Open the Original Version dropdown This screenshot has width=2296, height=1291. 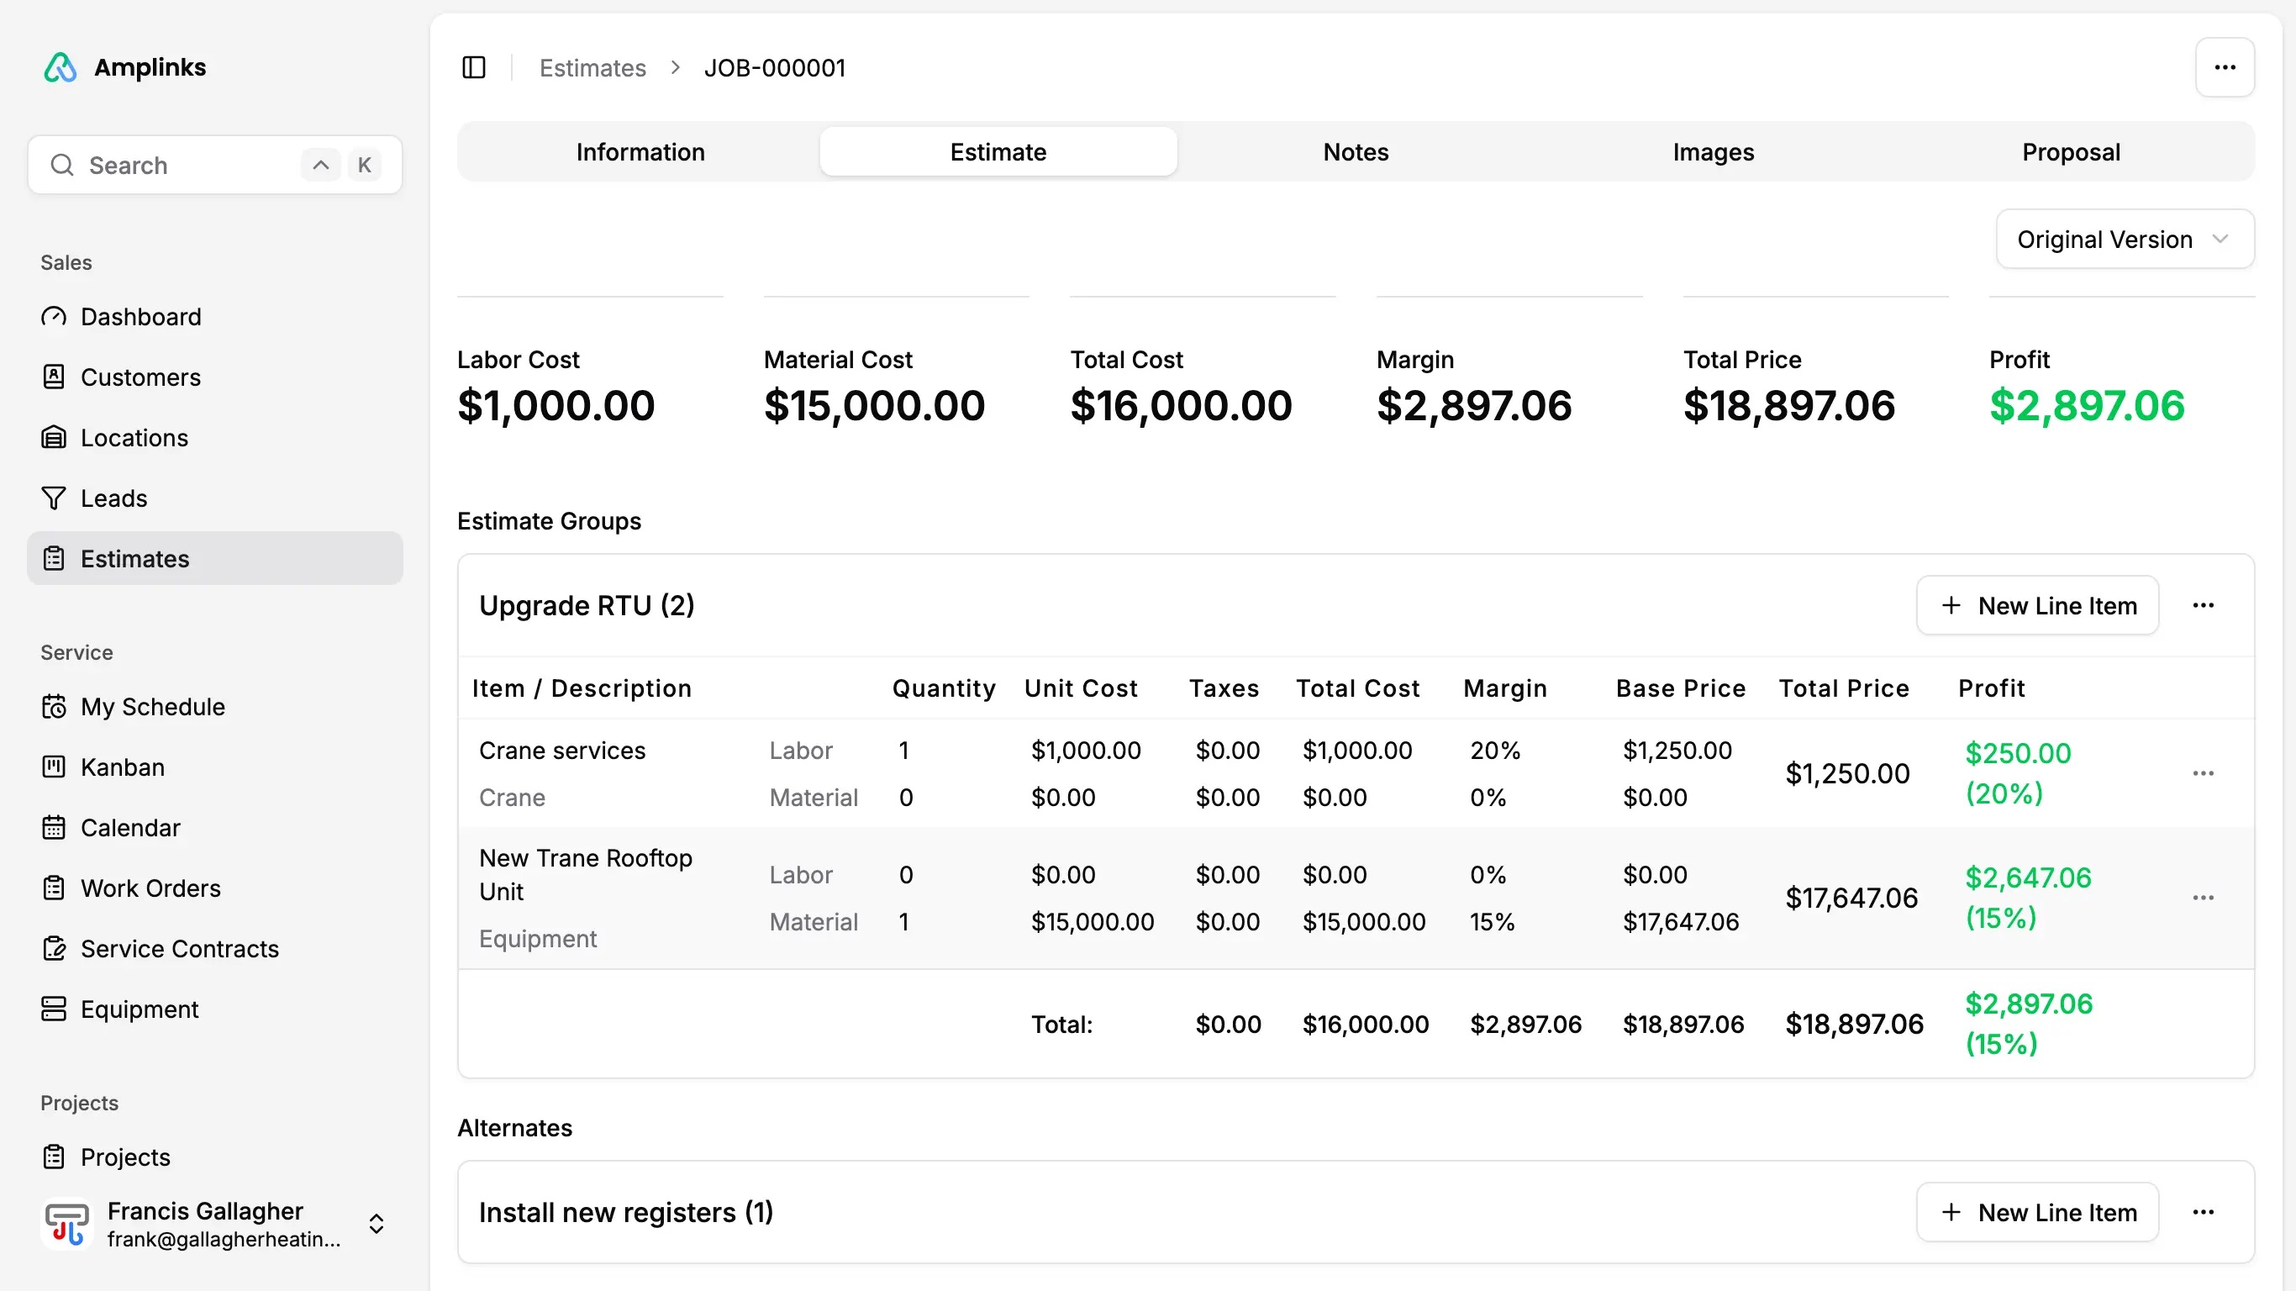tap(2124, 239)
